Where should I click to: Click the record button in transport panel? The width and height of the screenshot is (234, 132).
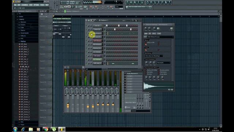click(73, 7)
